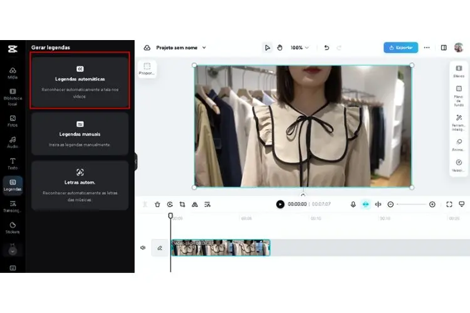This screenshot has width=470, height=313.
Task: Choose Letras autom. option
Action: (x=80, y=185)
